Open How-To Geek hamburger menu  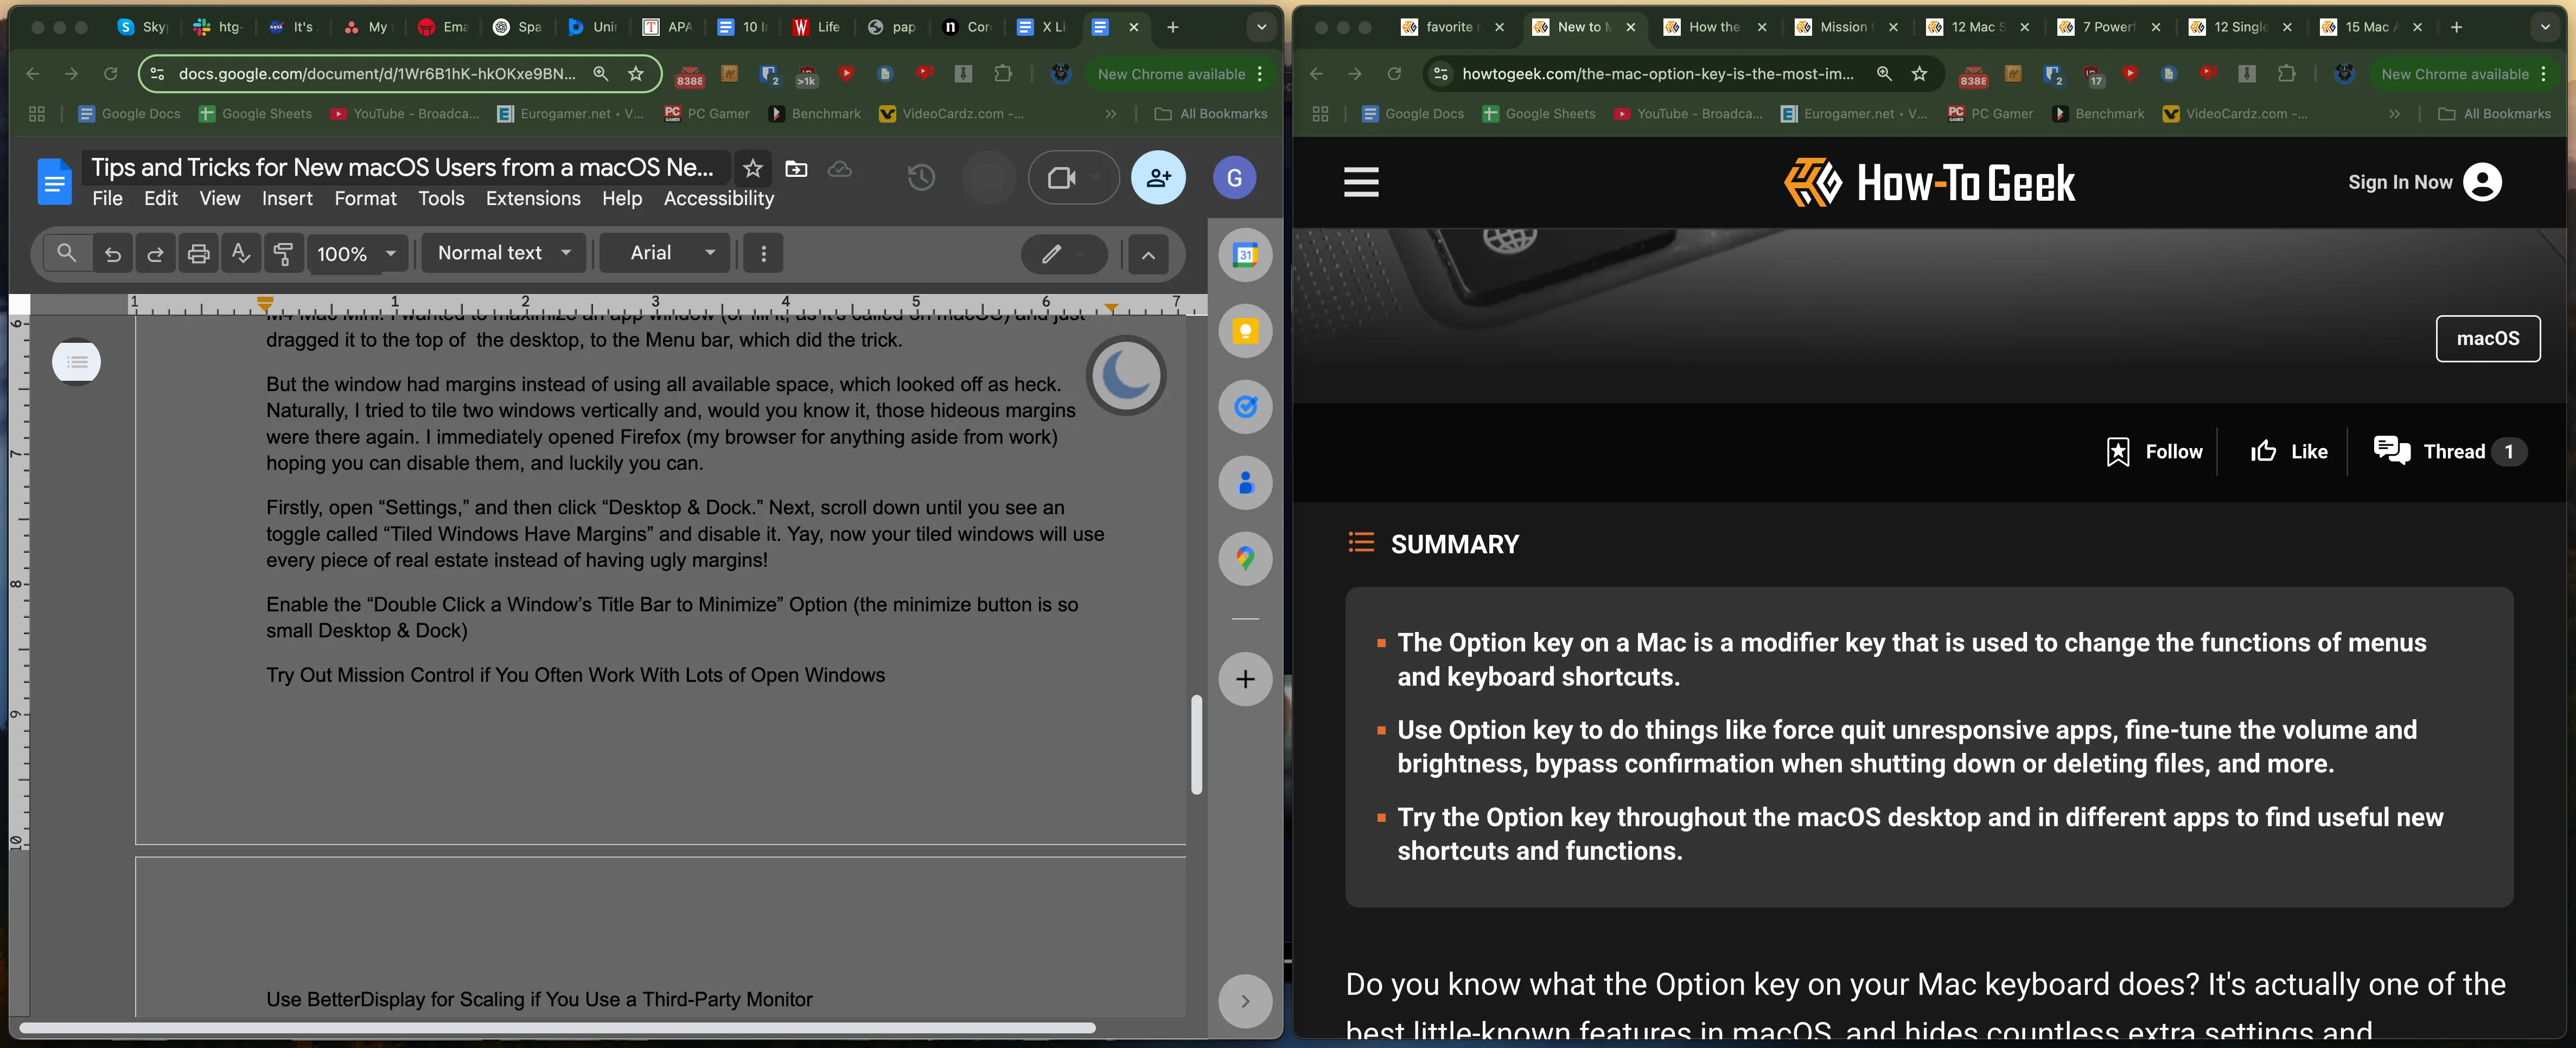click(1361, 182)
